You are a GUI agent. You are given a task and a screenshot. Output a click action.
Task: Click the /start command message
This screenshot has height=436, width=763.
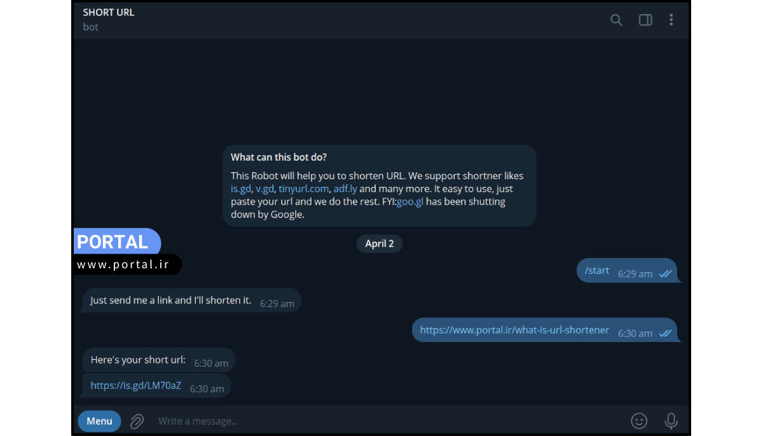[x=597, y=271]
